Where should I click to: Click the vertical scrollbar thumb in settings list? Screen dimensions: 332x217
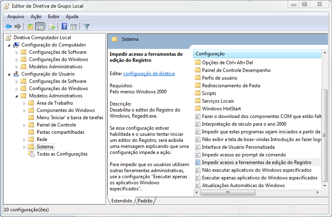tap(325, 135)
